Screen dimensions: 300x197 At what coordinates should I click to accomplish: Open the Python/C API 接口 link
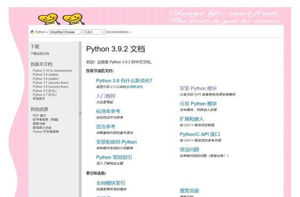pos(200,134)
